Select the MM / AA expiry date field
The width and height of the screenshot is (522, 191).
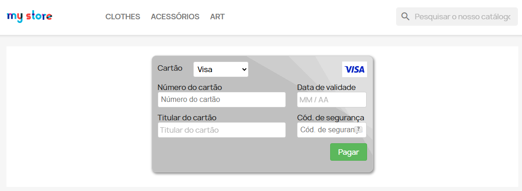pyautogui.click(x=332, y=100)
